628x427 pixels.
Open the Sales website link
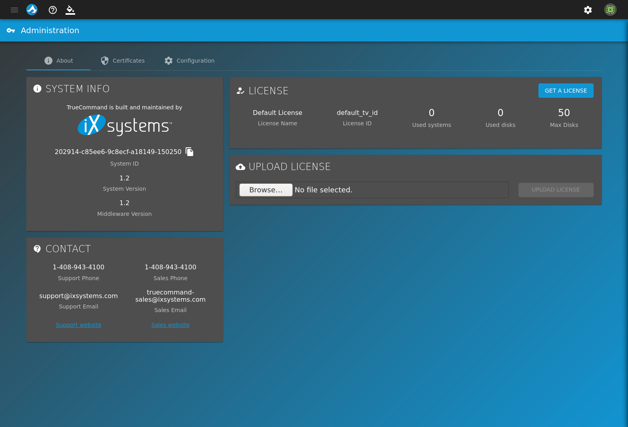(170, 325)
